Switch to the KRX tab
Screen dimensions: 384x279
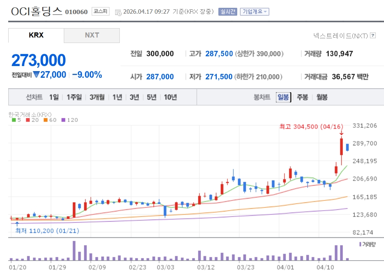click(36, 35)
